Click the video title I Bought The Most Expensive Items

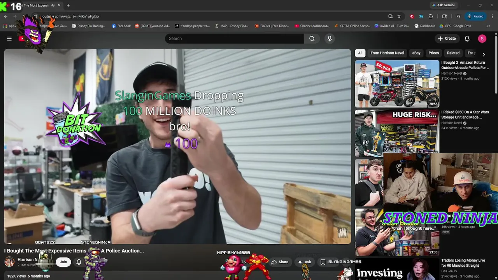(x=74, y=251)
